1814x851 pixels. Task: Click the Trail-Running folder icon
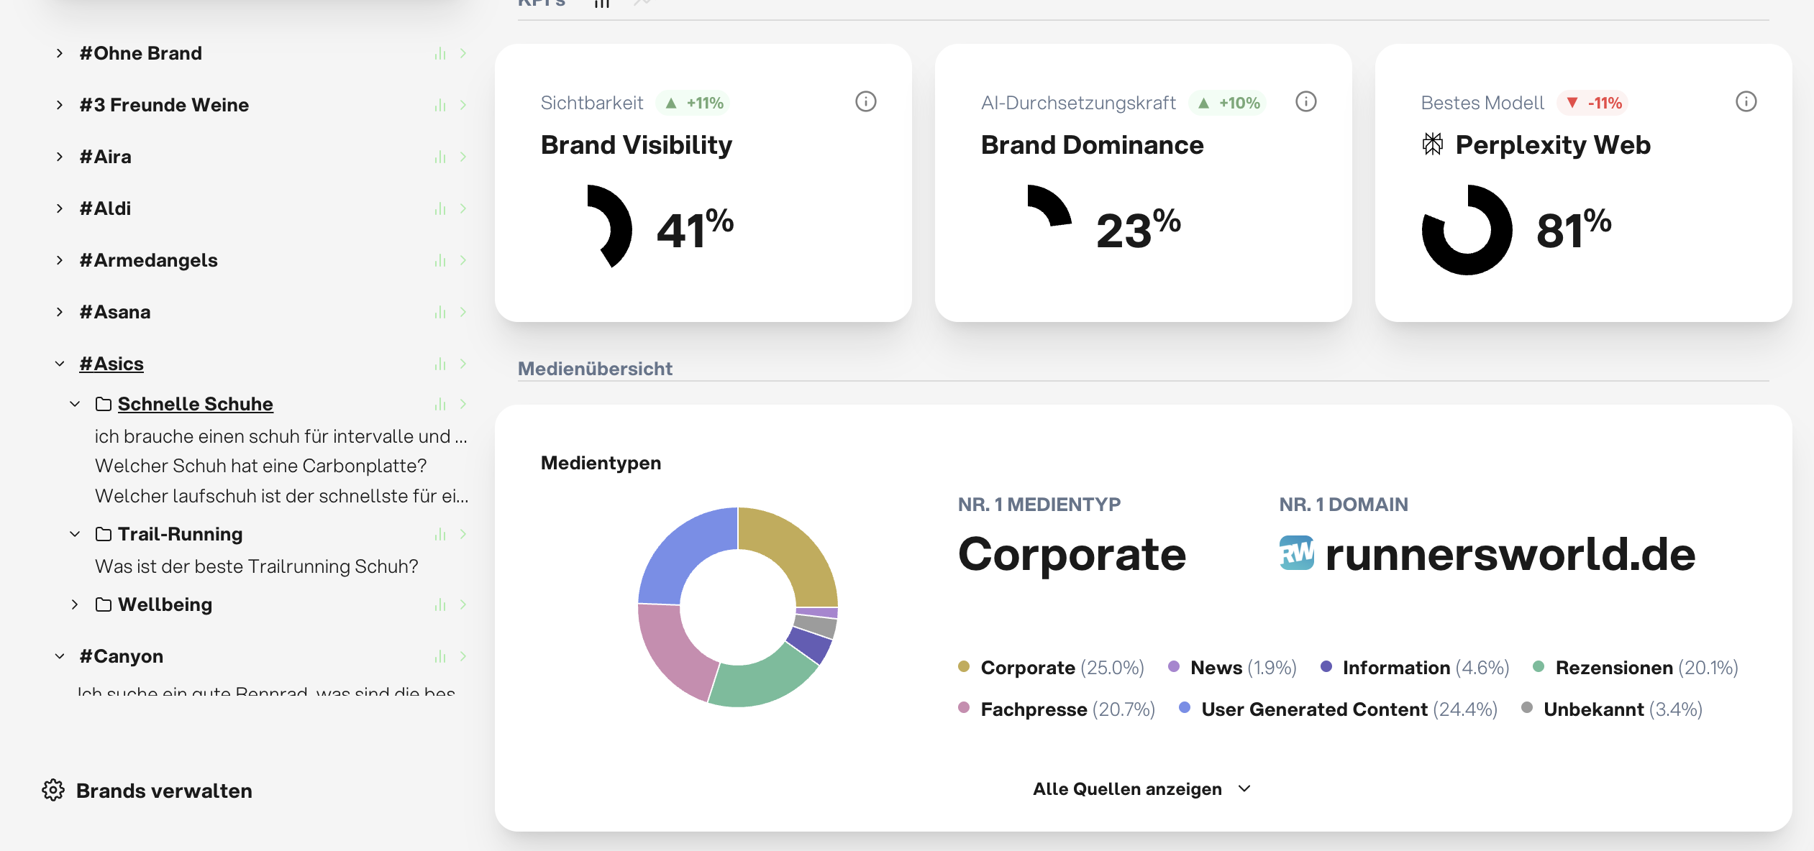pyautogui.click(x=104, y=534)
